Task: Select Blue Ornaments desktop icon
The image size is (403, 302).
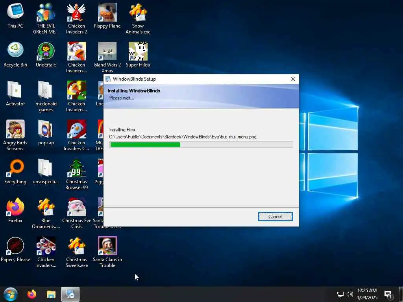Action: 46,213
